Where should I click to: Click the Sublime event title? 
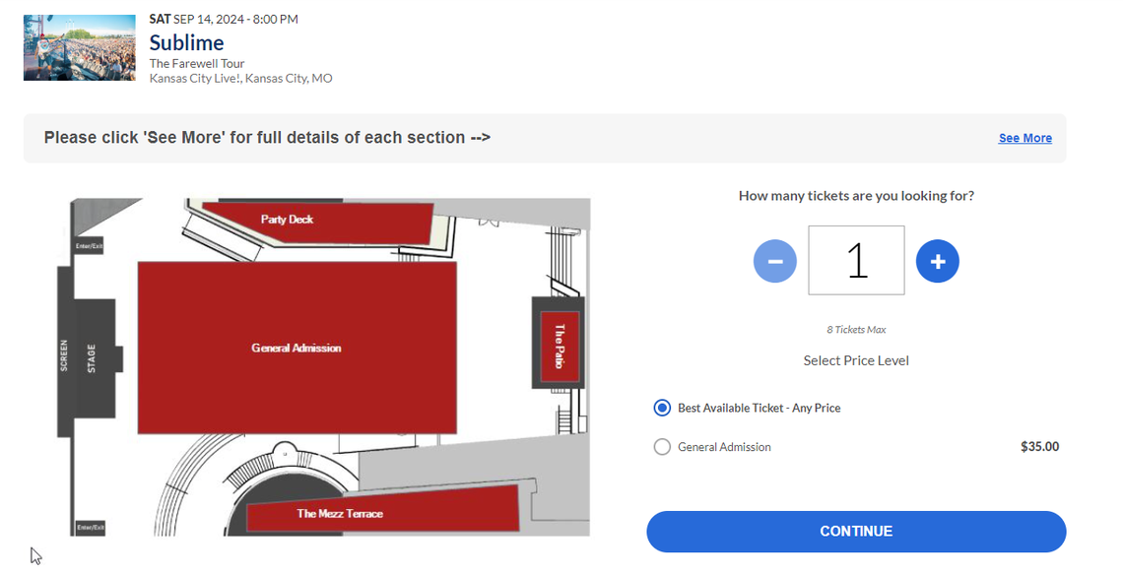click(x=186, y=42)
